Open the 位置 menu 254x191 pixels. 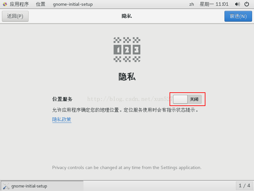pos(41,4)
